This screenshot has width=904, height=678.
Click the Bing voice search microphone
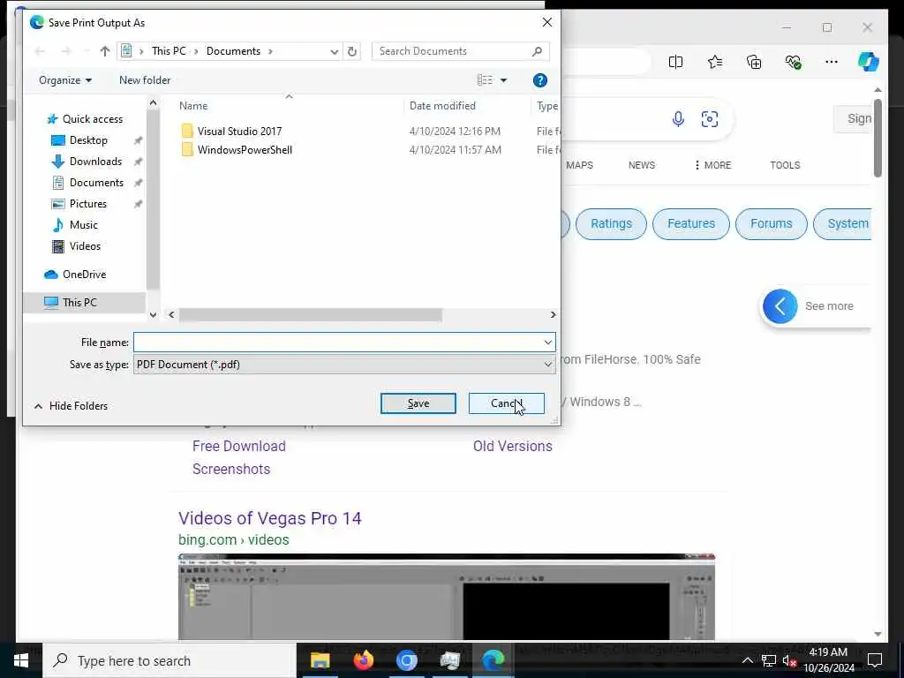tap(678, 119)
